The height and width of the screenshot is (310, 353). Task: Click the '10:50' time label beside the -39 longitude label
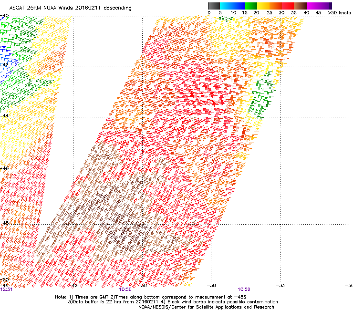(125, 289)
